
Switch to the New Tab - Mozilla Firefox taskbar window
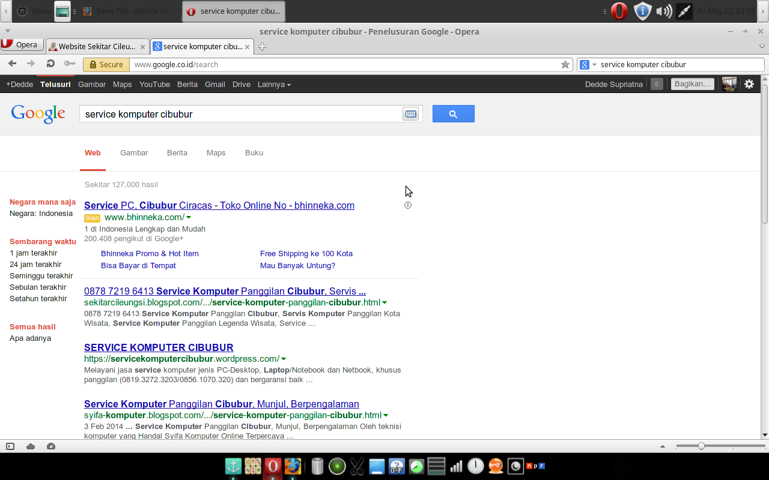129,11
